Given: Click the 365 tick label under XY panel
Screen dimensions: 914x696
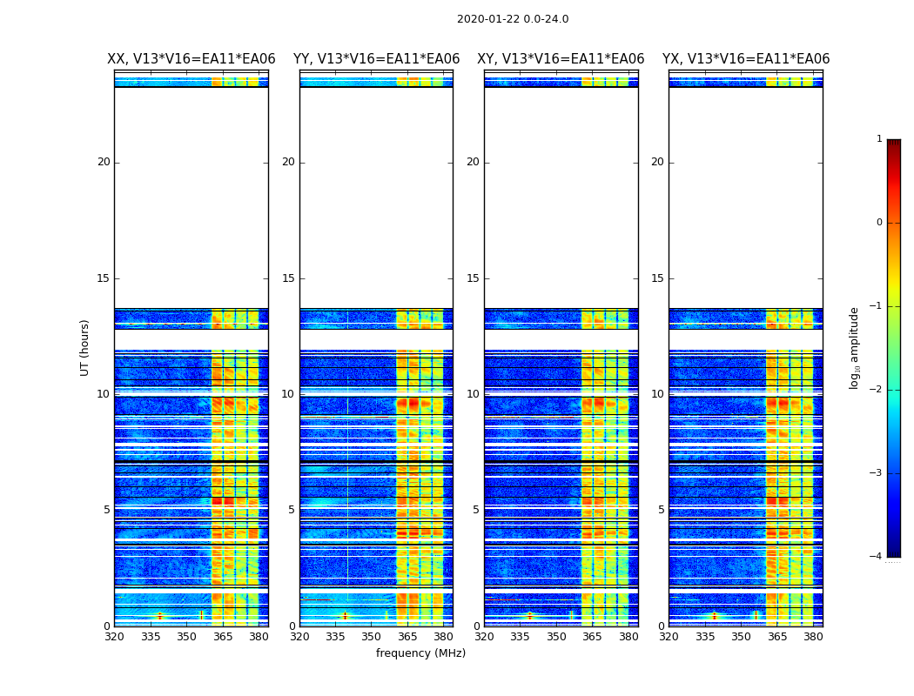Looking at the screenshot, I should (x=592, y=637).
